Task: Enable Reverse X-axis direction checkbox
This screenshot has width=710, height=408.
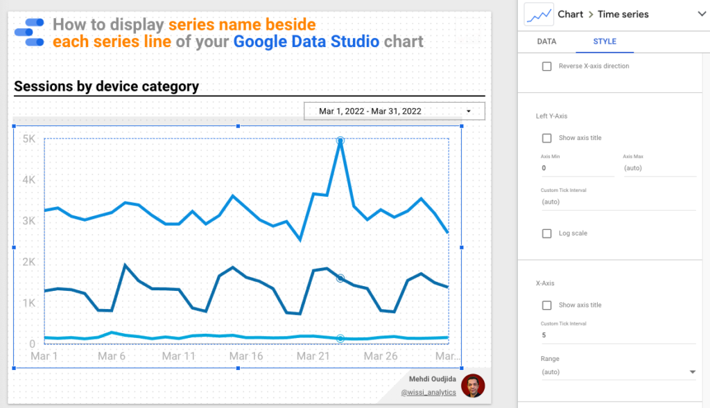Action: click(547, 66)
